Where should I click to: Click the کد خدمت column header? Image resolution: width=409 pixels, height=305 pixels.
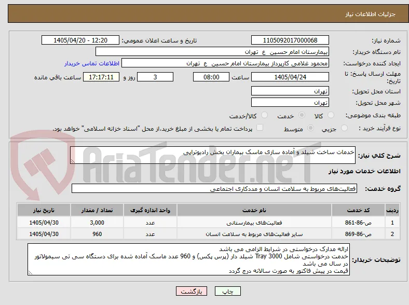[359, 210]
